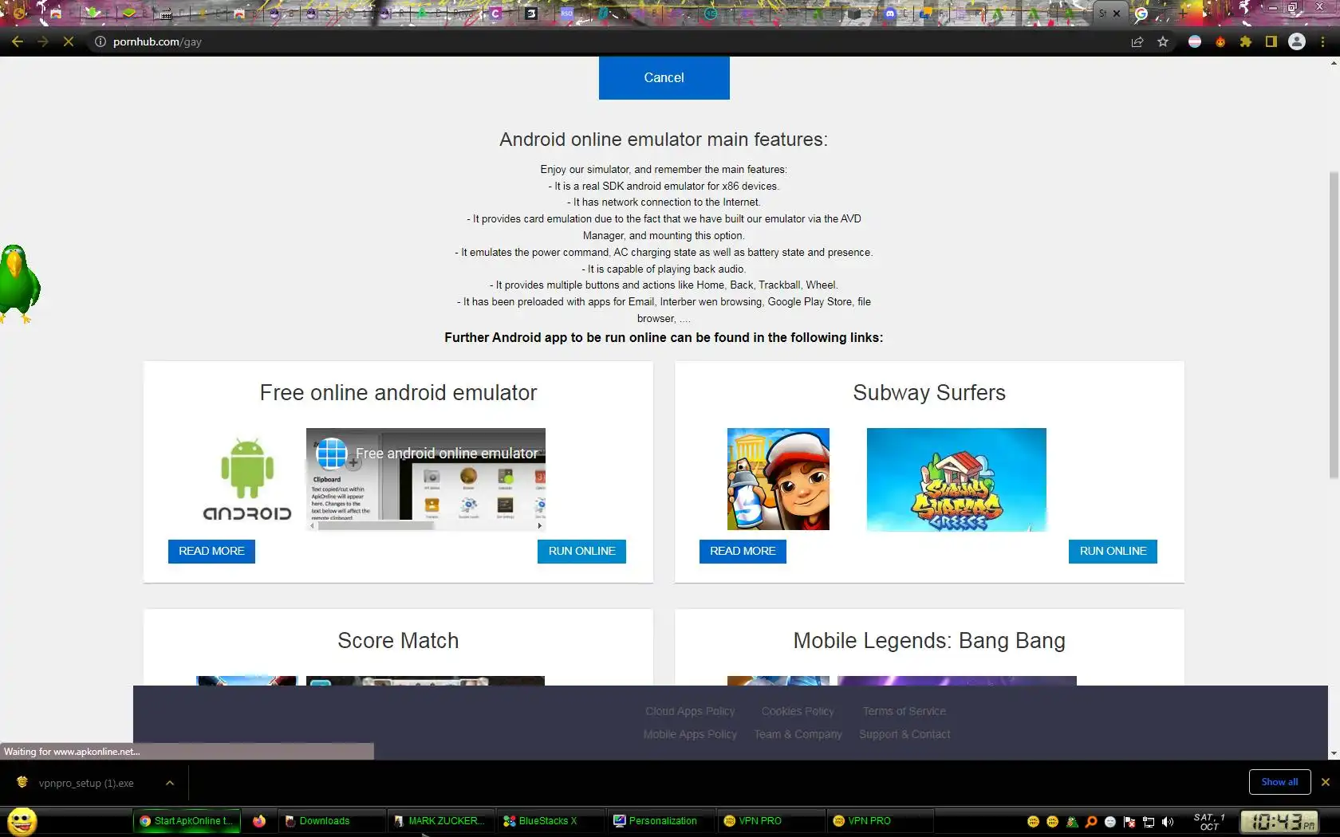
Task: Switch to the purple C icon tab
Action: pos(495,13)
